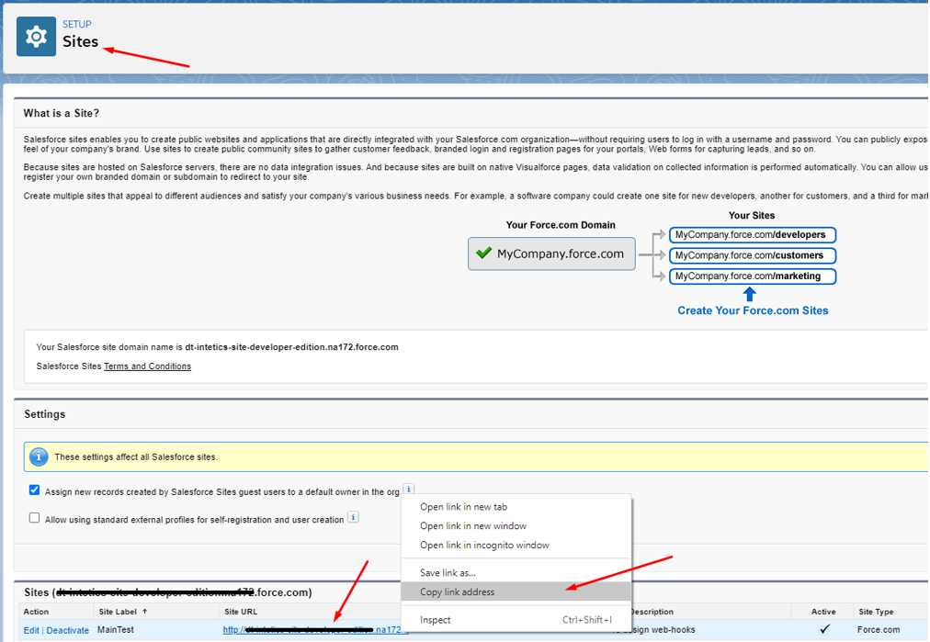
Task: Click the Setup gear icon
Action: tap(36, 37)
